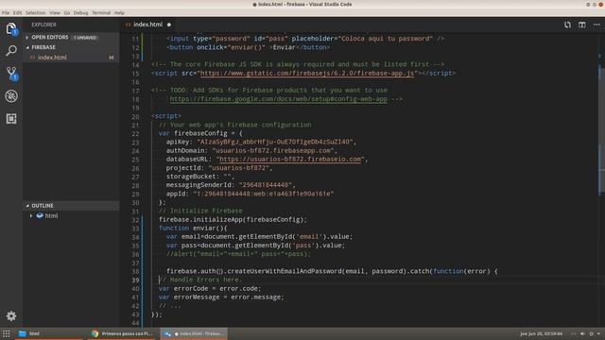605x340 pixels.
Task: Click the 'M' modified badge on index.html
Action: (112, 58)
